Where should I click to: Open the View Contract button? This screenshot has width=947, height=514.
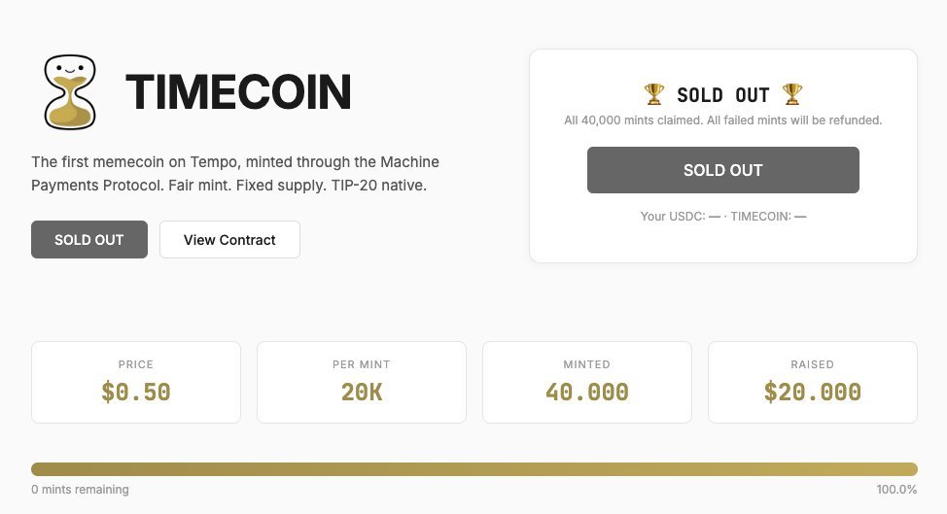(229, 239)
